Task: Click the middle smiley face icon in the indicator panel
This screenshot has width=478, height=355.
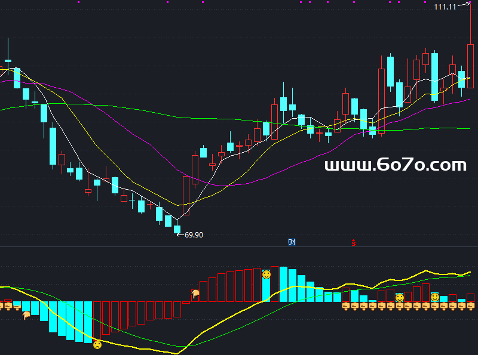Action: point(400,298)
